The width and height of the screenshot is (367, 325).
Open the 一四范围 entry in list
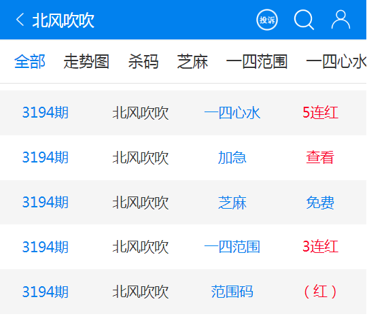232,247
